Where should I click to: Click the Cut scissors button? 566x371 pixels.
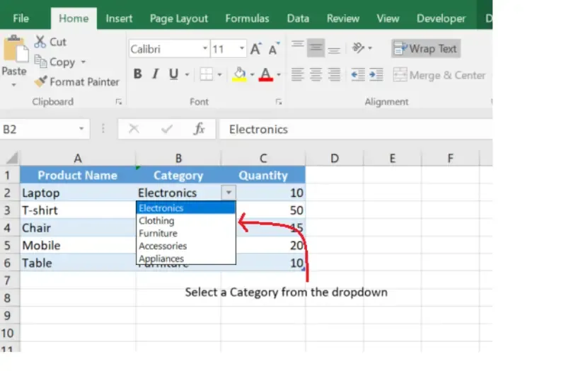50,42
